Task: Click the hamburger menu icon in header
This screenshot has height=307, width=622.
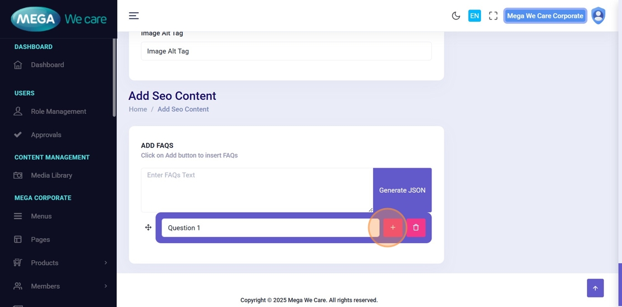Action: pyautogui.click(x=134, y=16)
